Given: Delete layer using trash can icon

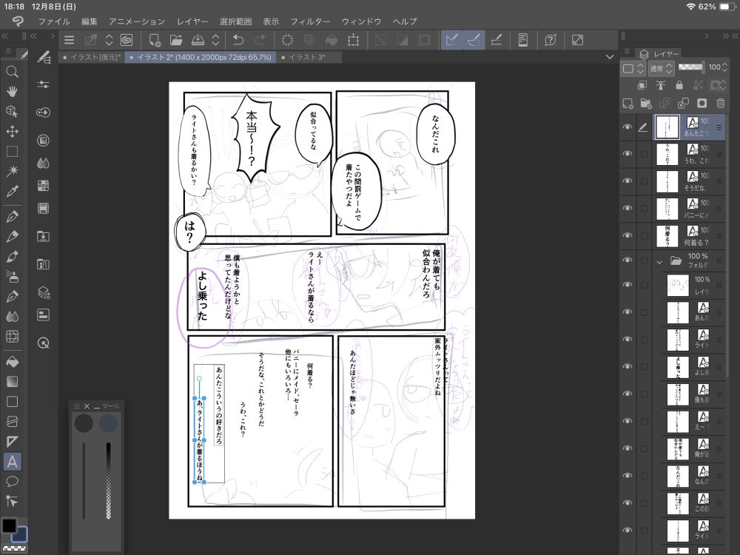Looking at the screenshot, I should click(x=720, y=103).
